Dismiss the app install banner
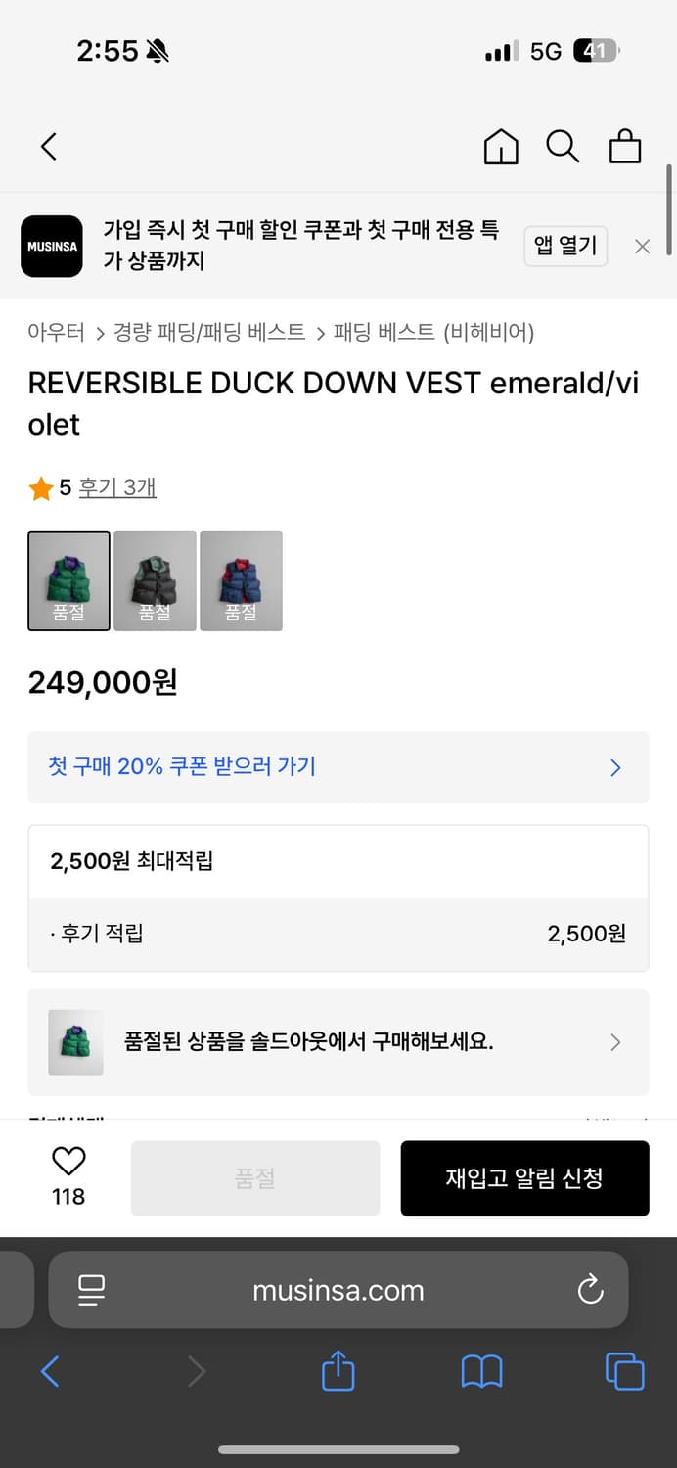Screen dimensions: 677x1468 (642, 246)
